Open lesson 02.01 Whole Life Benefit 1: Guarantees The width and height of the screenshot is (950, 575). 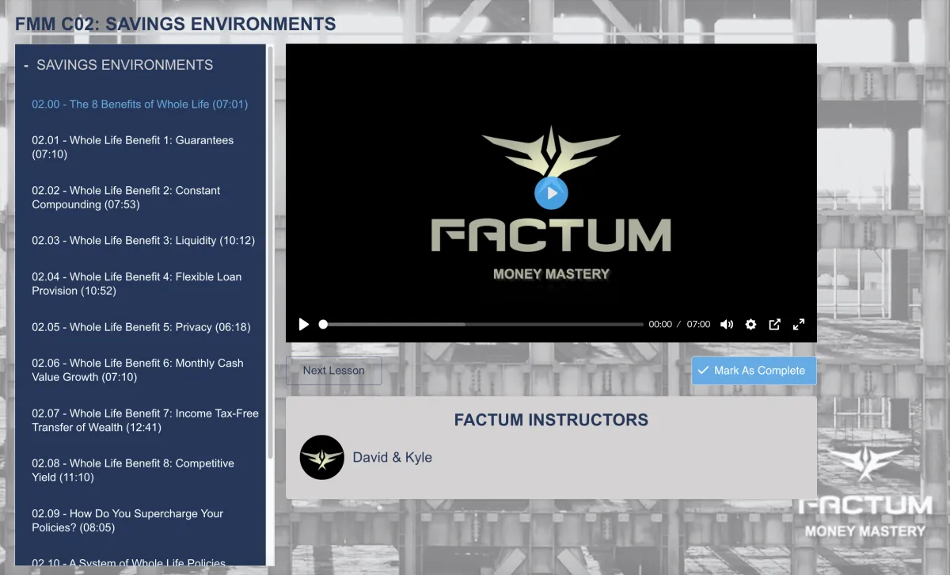133,147
